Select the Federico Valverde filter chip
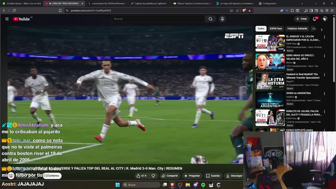 [x=297, y=29]
